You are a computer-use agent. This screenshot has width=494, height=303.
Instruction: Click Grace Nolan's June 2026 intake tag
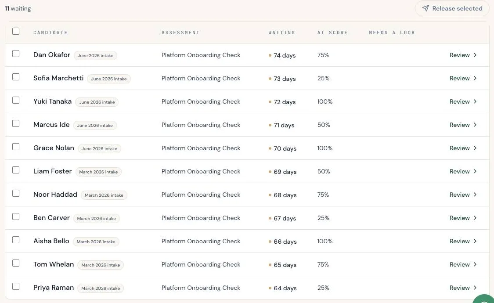(x=99, y=149)
